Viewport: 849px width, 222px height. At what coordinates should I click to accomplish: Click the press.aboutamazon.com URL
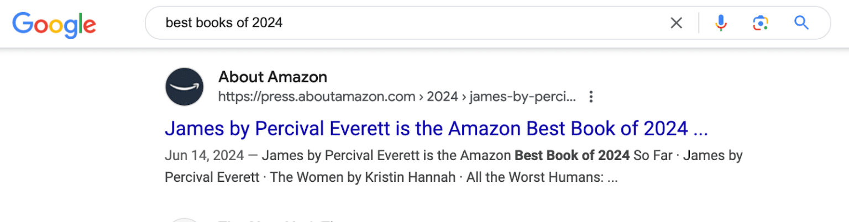pyautogui.click(x=317, y=97)
